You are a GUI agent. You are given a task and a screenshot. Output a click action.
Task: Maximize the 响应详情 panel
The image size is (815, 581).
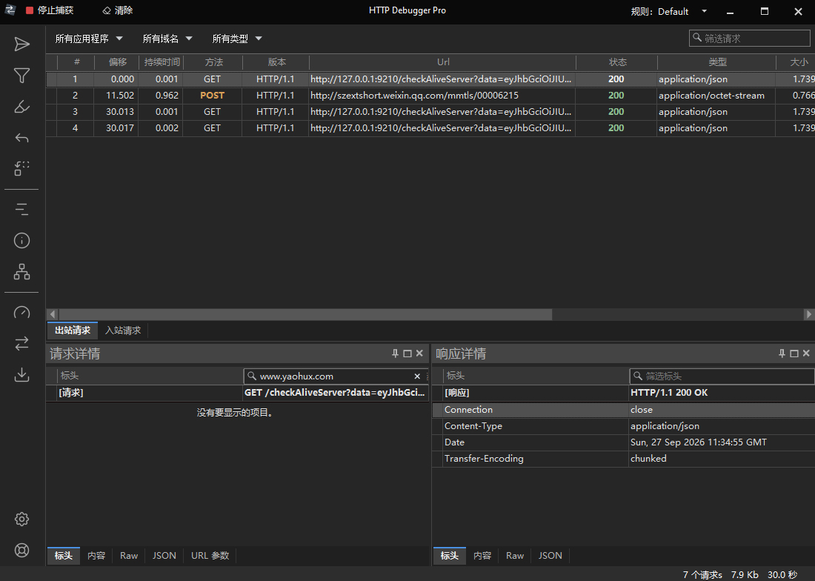[794, 353]
